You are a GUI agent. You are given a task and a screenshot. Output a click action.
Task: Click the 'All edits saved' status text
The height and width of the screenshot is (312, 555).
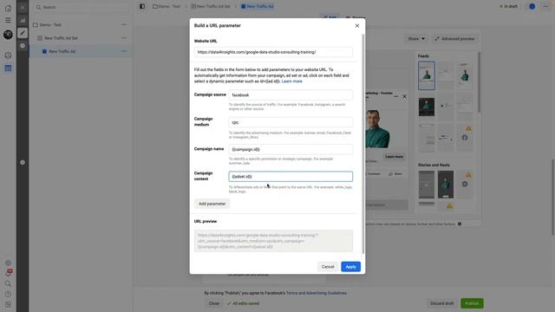click(x=243, y=303)
